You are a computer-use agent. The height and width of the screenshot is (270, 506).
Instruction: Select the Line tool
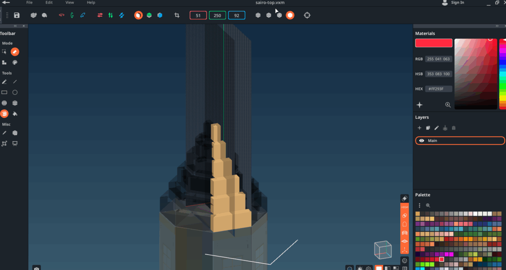tap(15, 82)
